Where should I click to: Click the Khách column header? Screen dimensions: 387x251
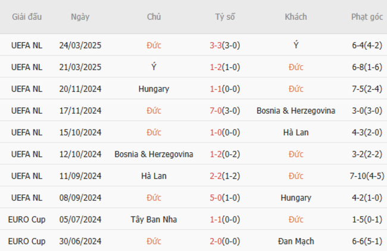click(x=296, y=17)
